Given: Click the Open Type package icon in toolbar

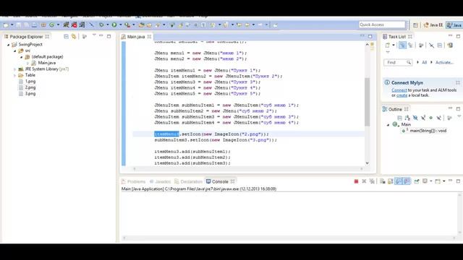Looking at the screenshot, I should pos(142,25).
